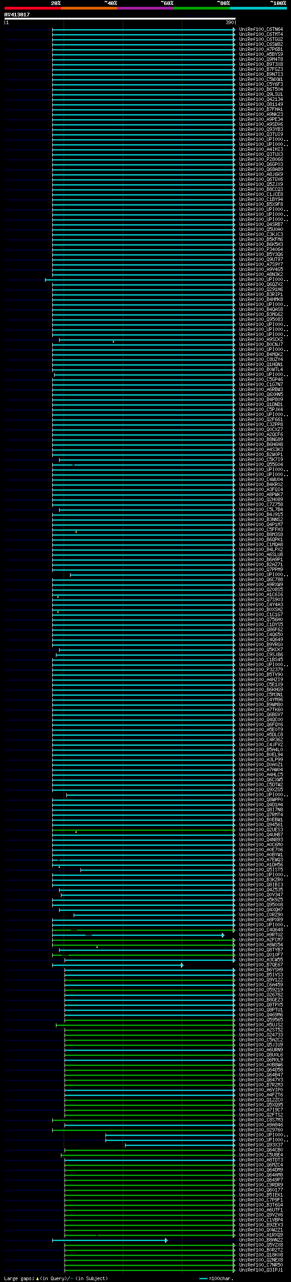
Task: Pick hit UniRef100_Q9LSU1
Action: pyautogui.click(x=261, y=95)
